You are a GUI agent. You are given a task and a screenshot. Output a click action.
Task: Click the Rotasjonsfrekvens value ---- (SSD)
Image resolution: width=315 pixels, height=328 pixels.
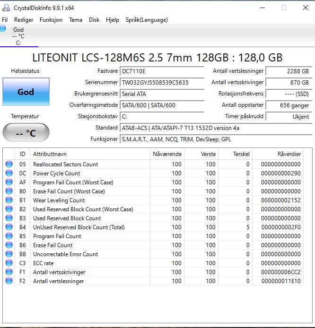pos(289,94)
